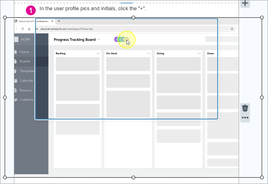The image size is (268, 184).
Task: Click the step instruction text
Action: (x=93, y=9)
